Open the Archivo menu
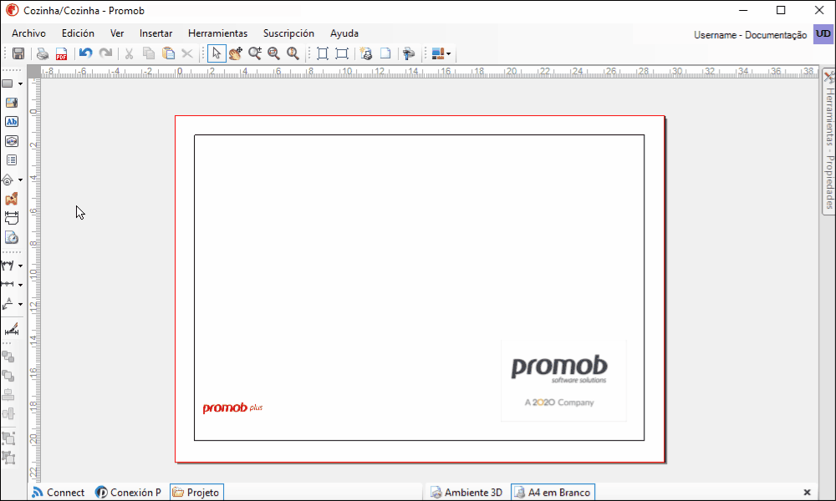836x501 pixels. pyautogui.click(x=28, y=33)
